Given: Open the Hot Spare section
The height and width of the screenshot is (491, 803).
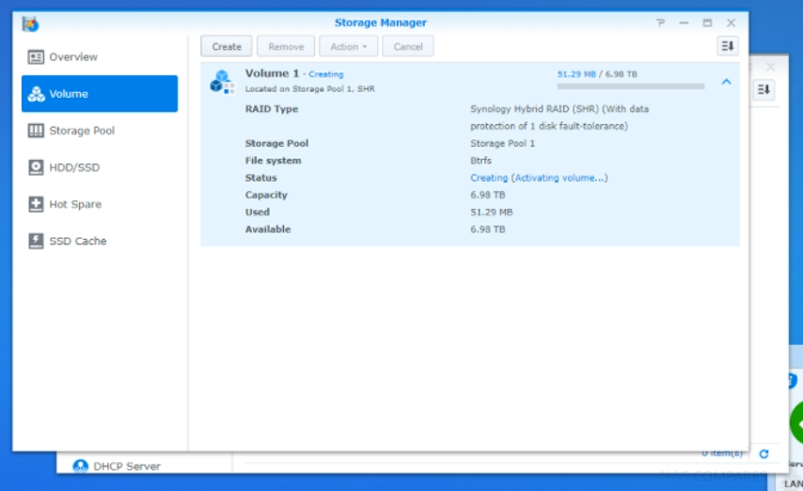Looking at the screenshot, I should [x=100, y=204].
